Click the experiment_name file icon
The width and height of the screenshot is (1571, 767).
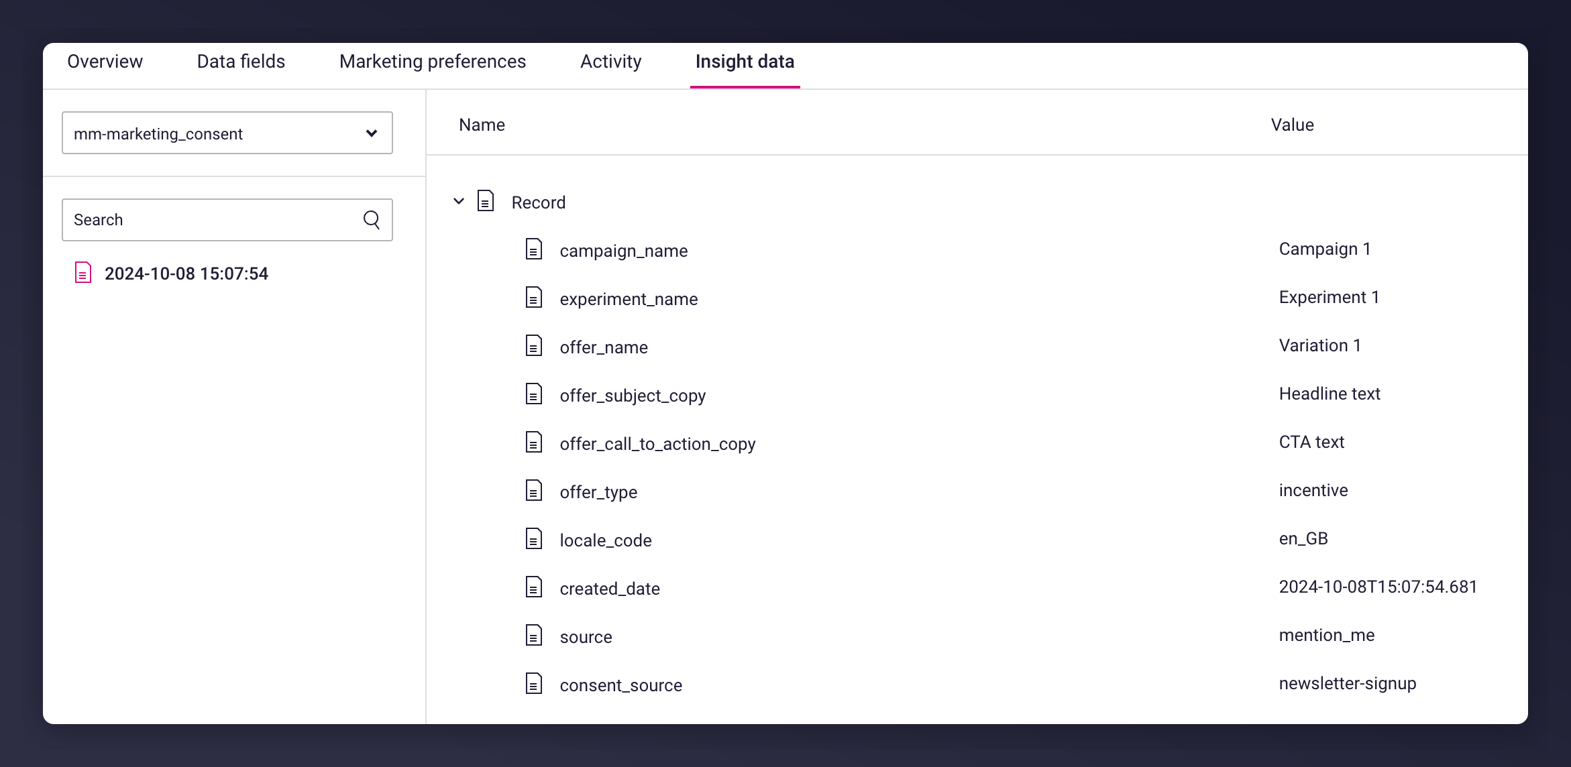pos(534,298)
